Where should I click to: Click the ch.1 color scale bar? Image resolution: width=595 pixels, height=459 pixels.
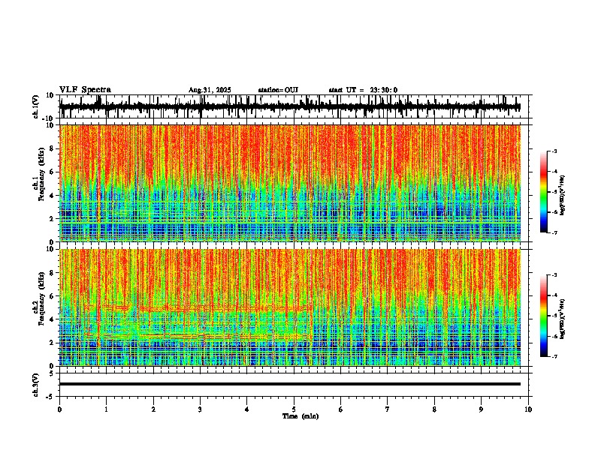tap(544, 192)
